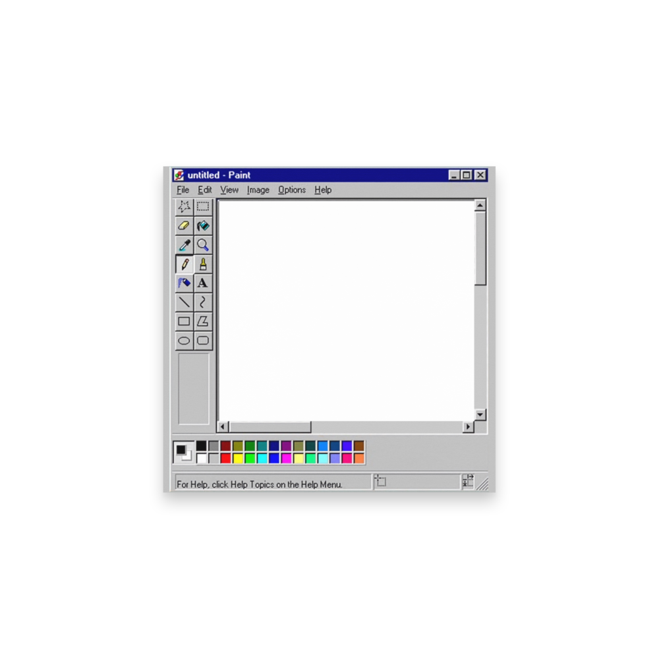Pick the red color swatch
The width and height of the screenshot is (659, 659).
tap(225, 456)
